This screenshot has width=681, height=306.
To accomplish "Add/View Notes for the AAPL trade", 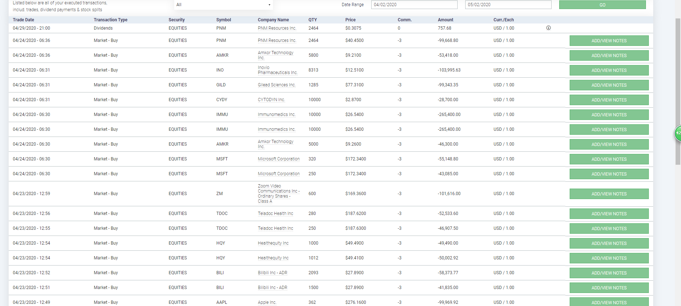I will tap(609, 302).
